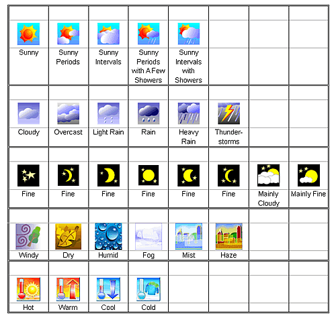Click the Rain icon with dark cloud
Screen dimensions: 336x318
[149, 113]
